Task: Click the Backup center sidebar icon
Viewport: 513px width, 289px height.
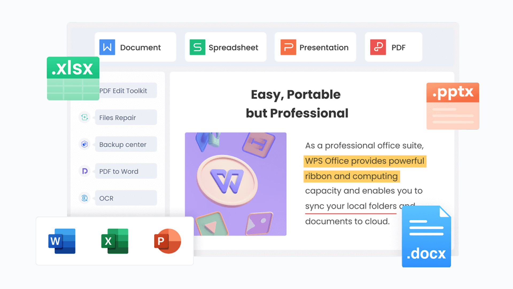Action: coord(84,144)
